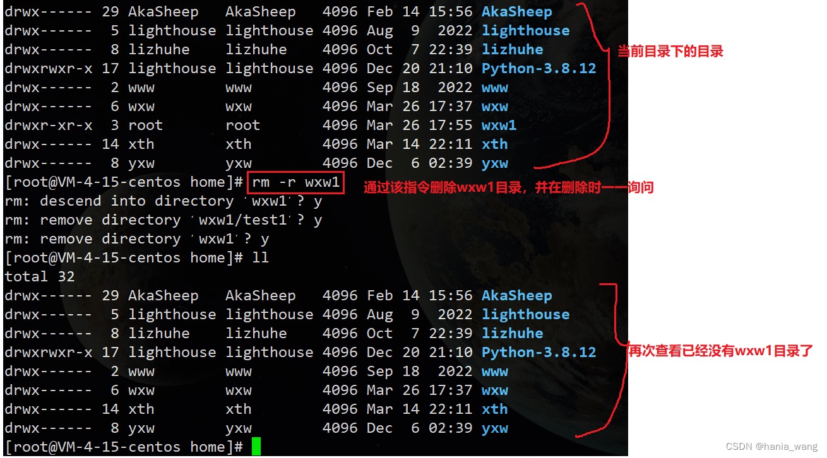Screen dimensions: 827x458
Task: Click the drwxr-xr-x permissions of the wxw1 row
Action: (x=48, y=126)
